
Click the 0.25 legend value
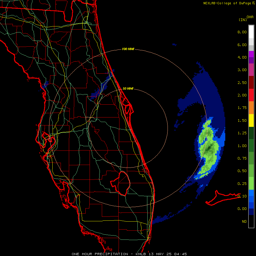click(242, 184)
